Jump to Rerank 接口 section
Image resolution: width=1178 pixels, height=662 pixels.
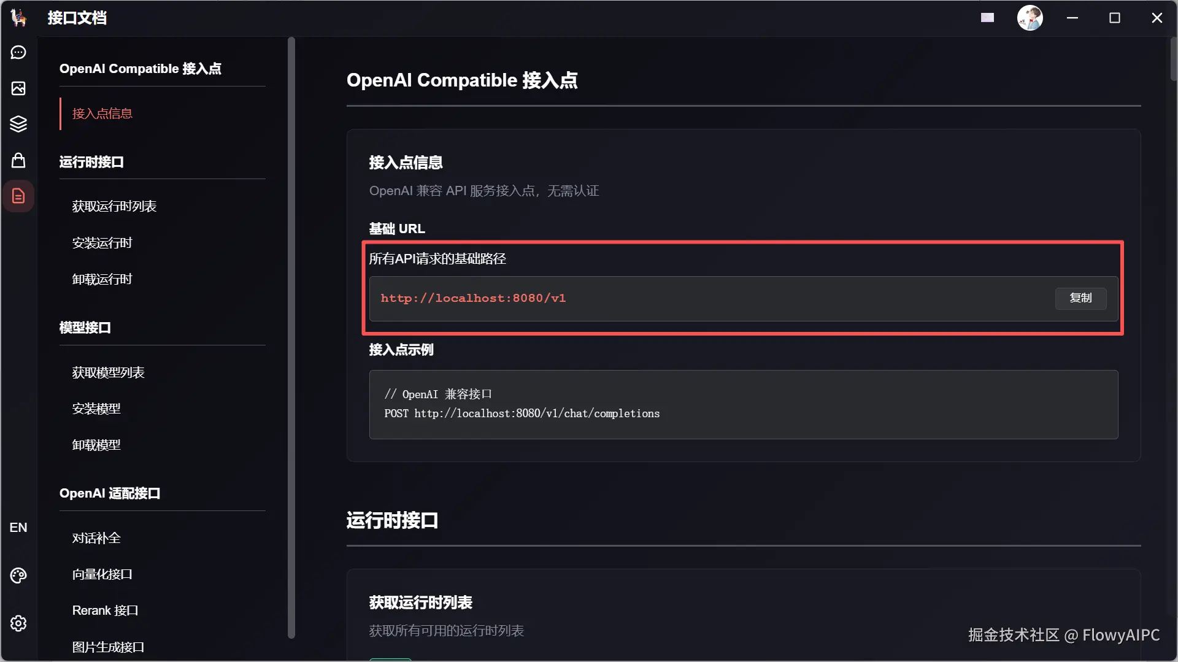[105, 610]
